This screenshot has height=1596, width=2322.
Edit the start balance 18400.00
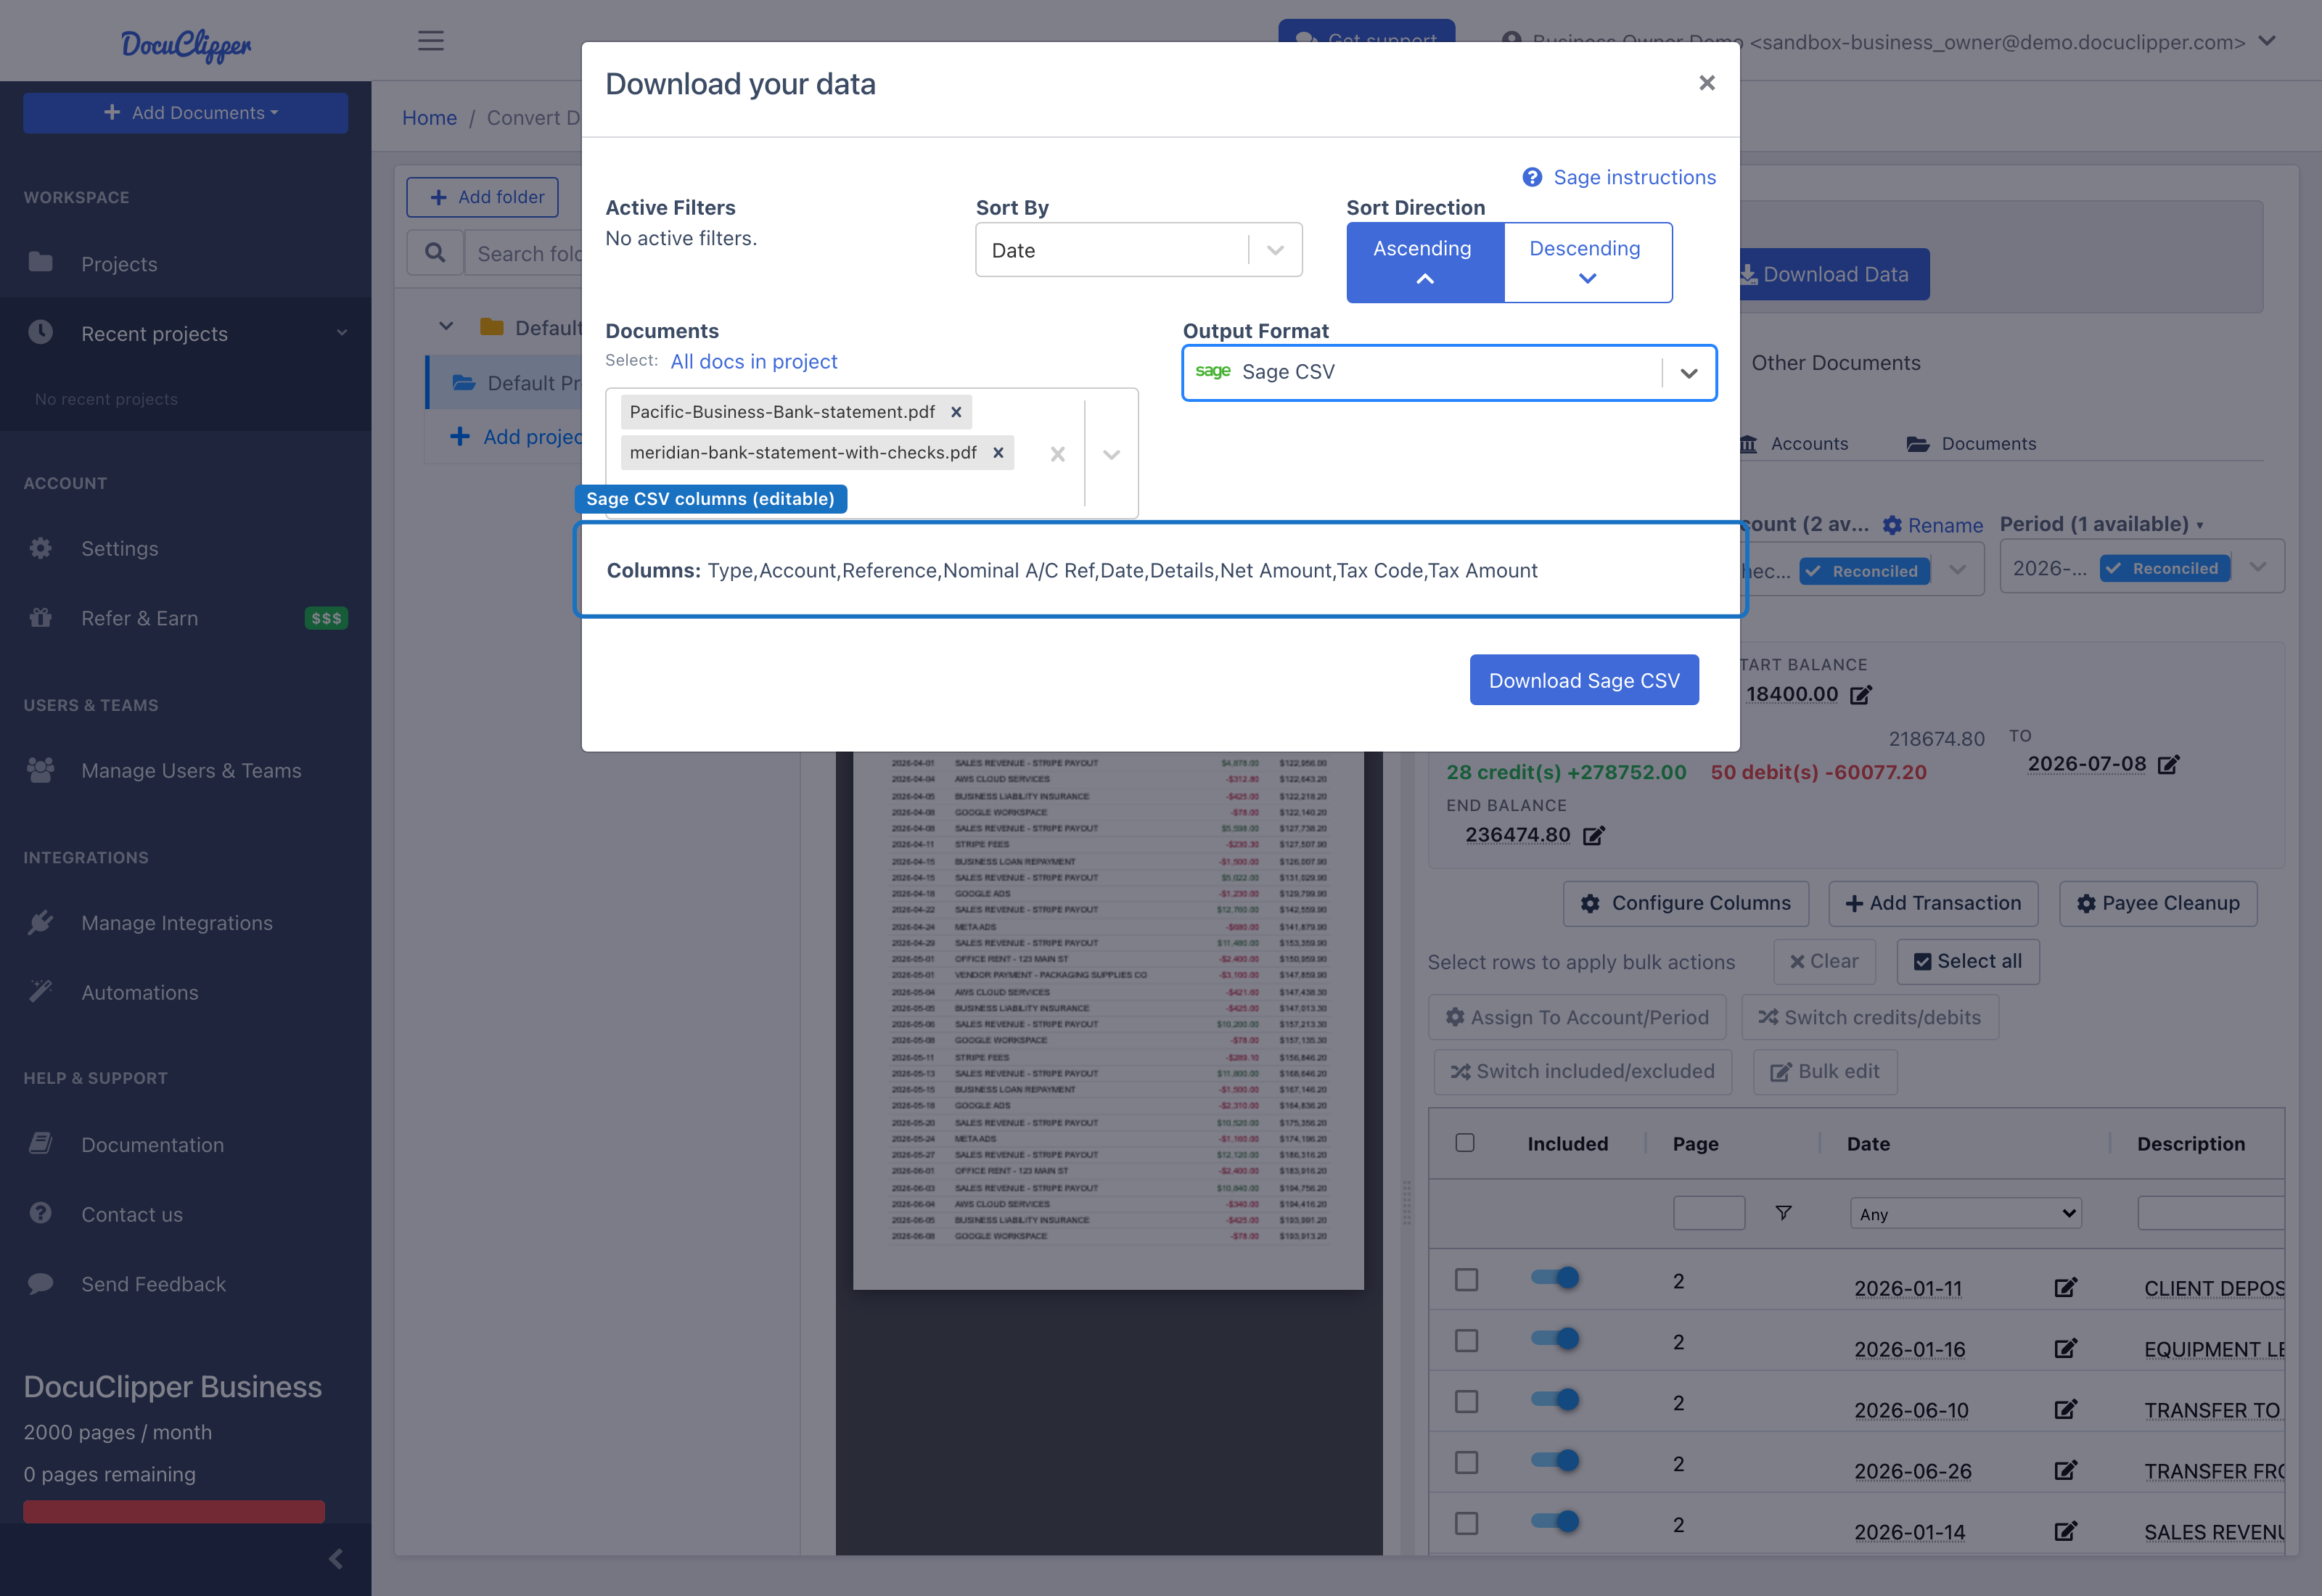[x=1860, y=695]
